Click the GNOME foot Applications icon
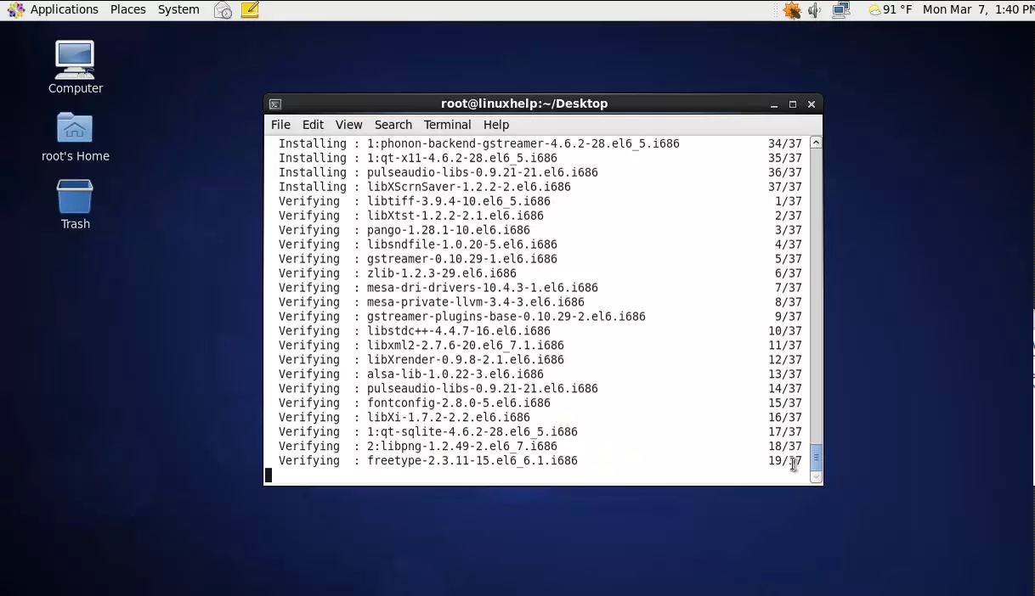 click(x=15, y=10)
